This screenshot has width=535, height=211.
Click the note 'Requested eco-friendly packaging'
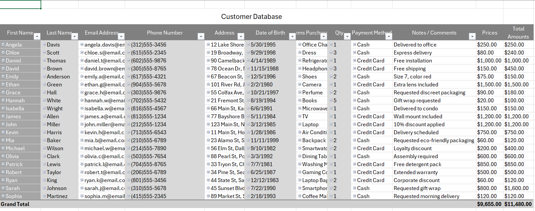(434, 140)
